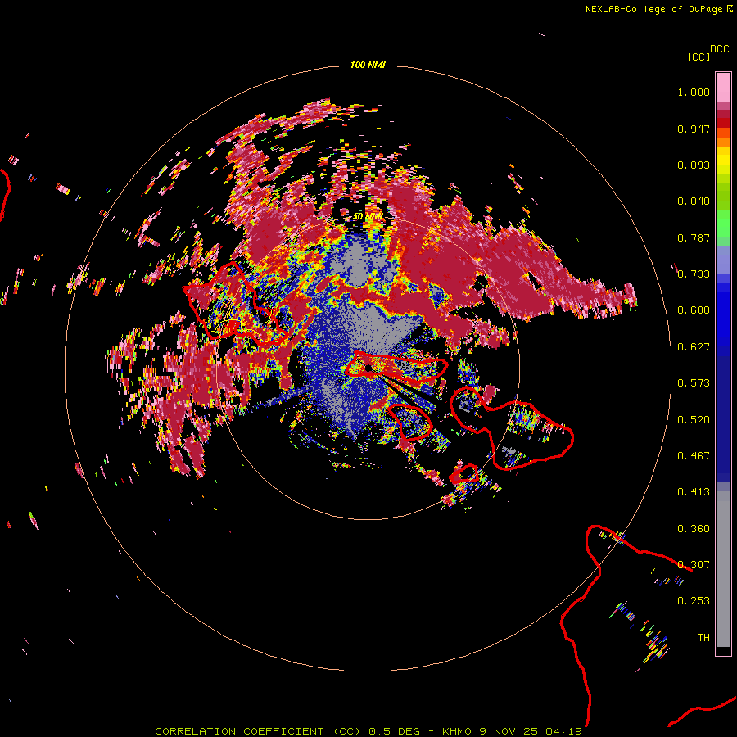Image resolution: width=737 pixels, height=737 pixels.
Task: Click the [CC] unit label above color bar
Action: coord(699,57)
